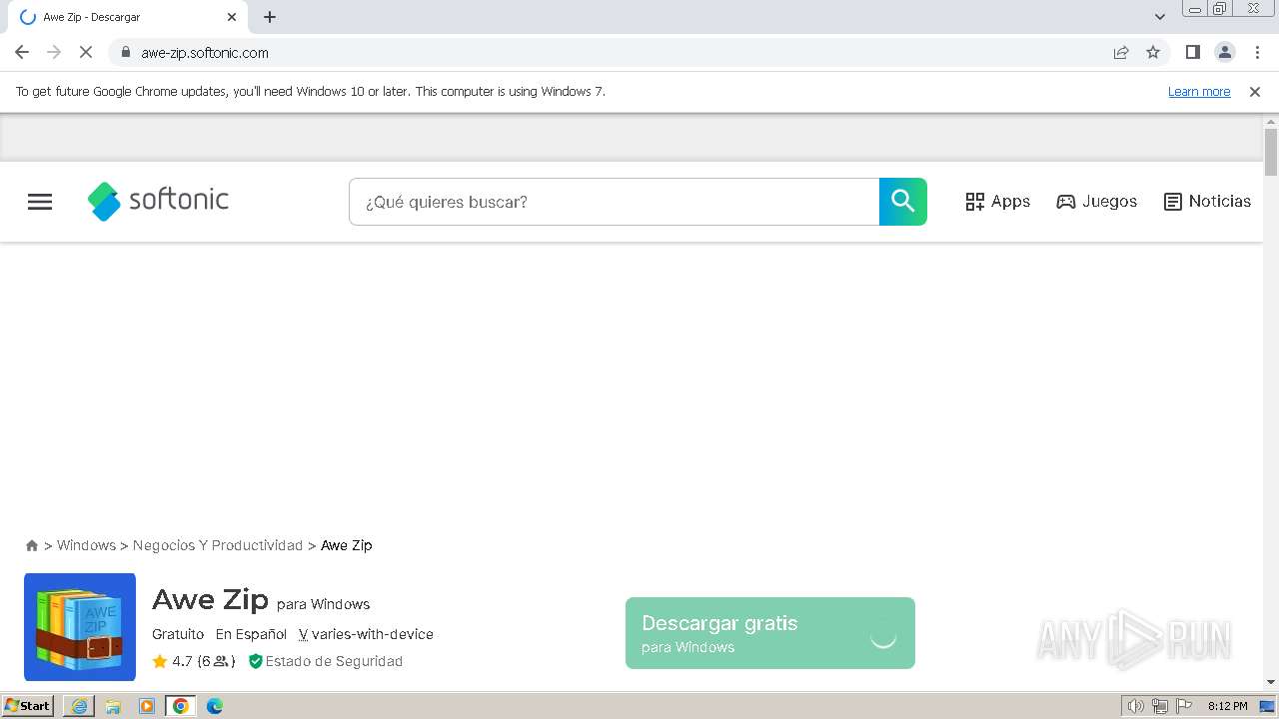Click the Softonic logo
1279x719 pixels.
(x=158, y=201)
